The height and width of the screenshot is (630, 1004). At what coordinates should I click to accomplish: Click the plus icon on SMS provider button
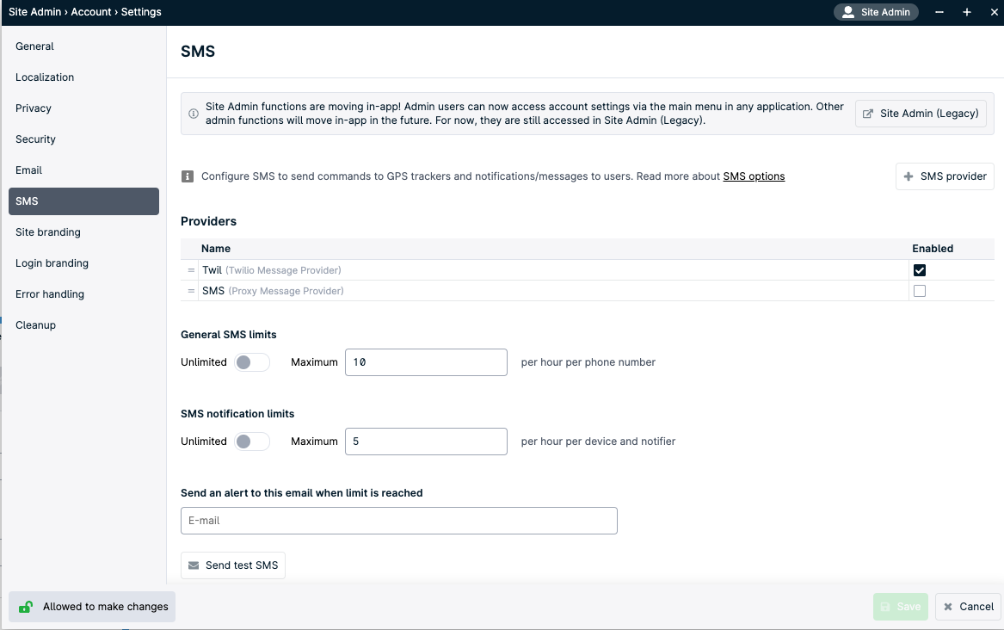click(x=908, y=176)
